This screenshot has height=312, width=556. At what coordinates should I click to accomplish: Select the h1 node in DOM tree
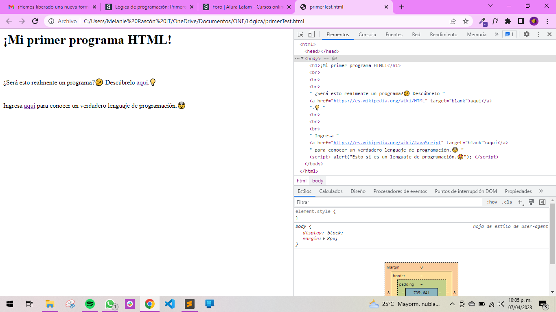point(355,65)
